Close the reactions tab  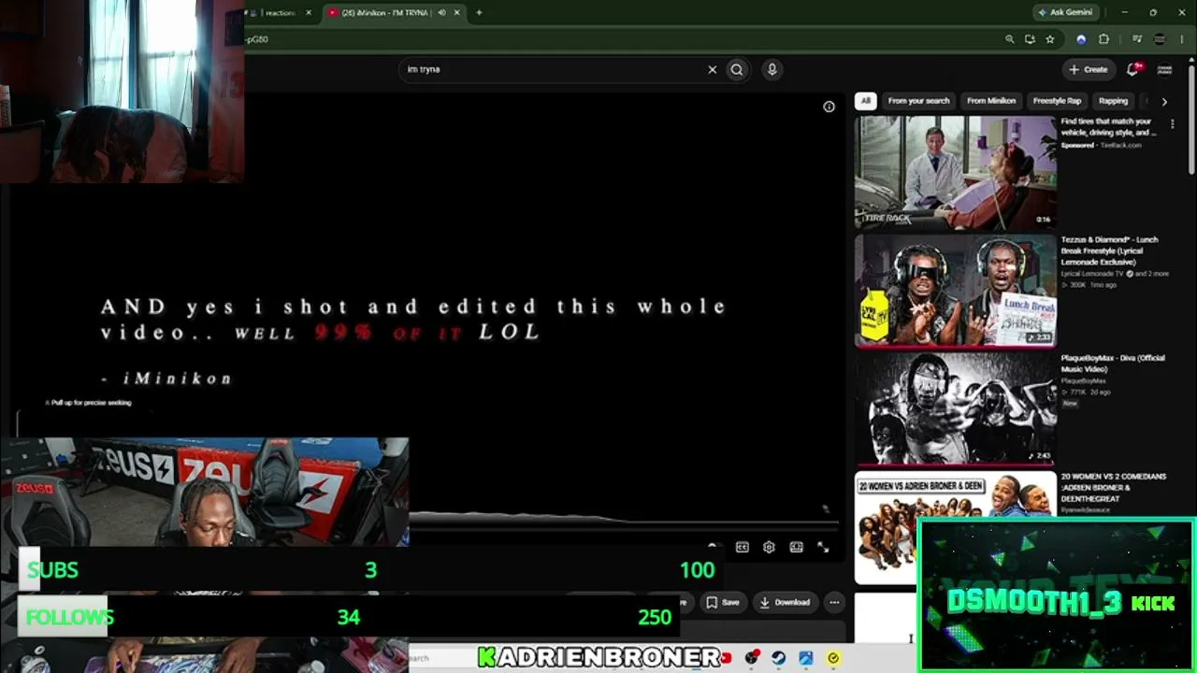click(x=309, y=13)
